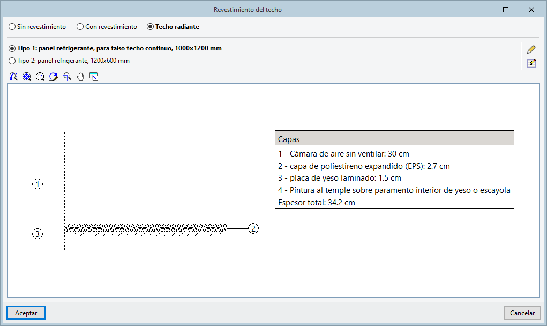This screenshot has height=326, width=547.
Task: Click the coiled EPS insulation layer in drawing
Action: tap(146, 228)
